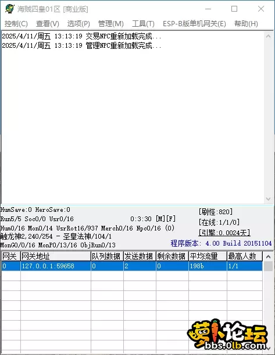
Task: Open the ESP-B版单机网关(E) menu
Action: (194, 23)
